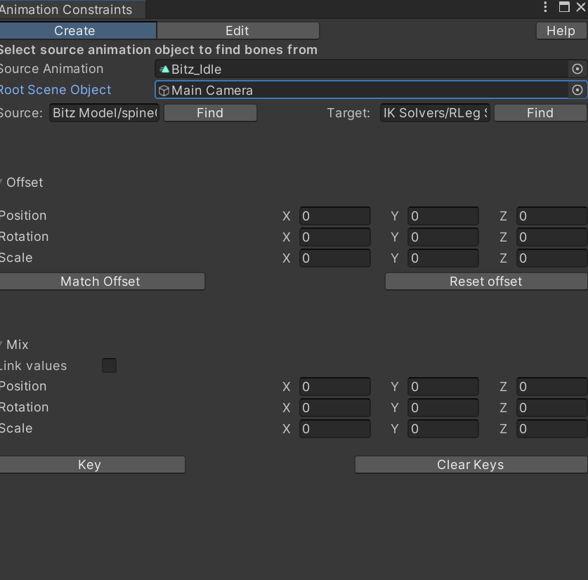Click the Z label of Mix Scale

503,428
